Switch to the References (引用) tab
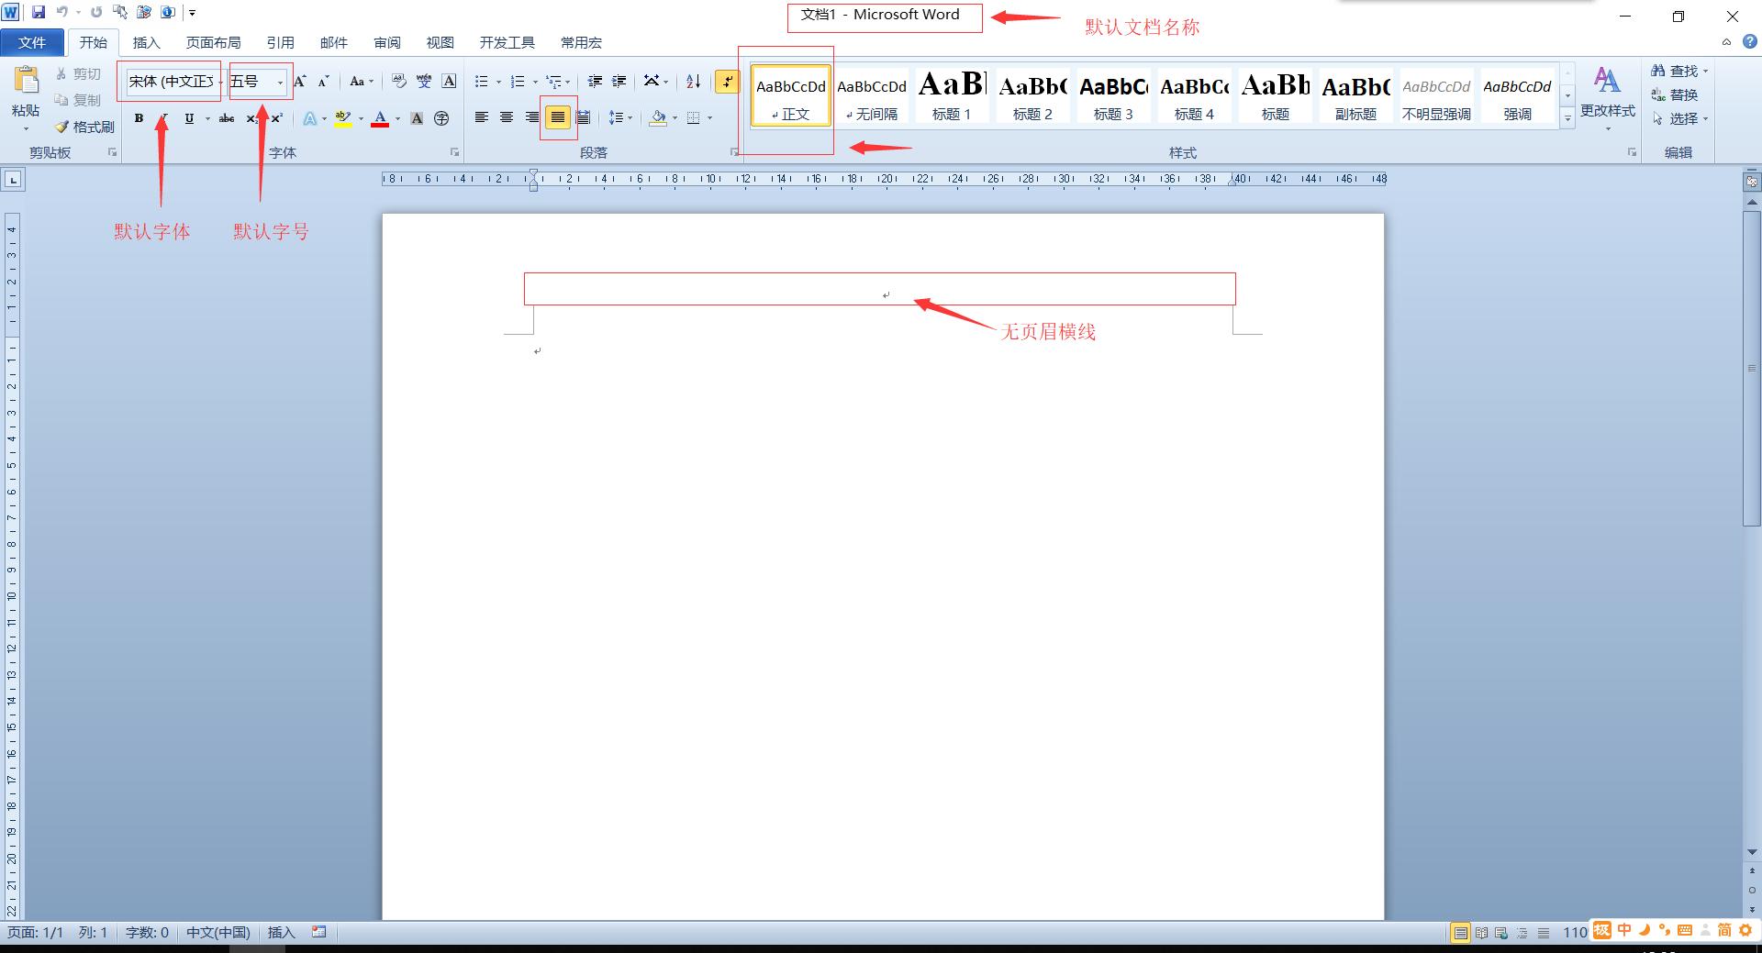 (281, 42)
